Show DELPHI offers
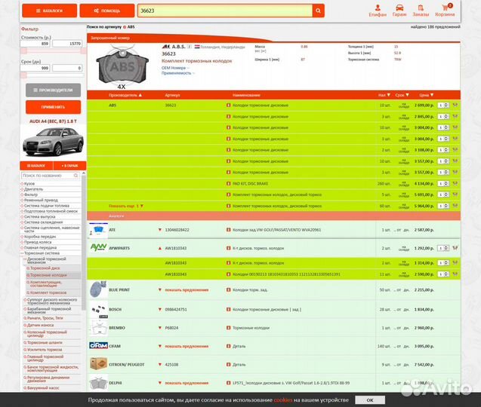This screenshot has width=481, height=407. click(187, 383)
